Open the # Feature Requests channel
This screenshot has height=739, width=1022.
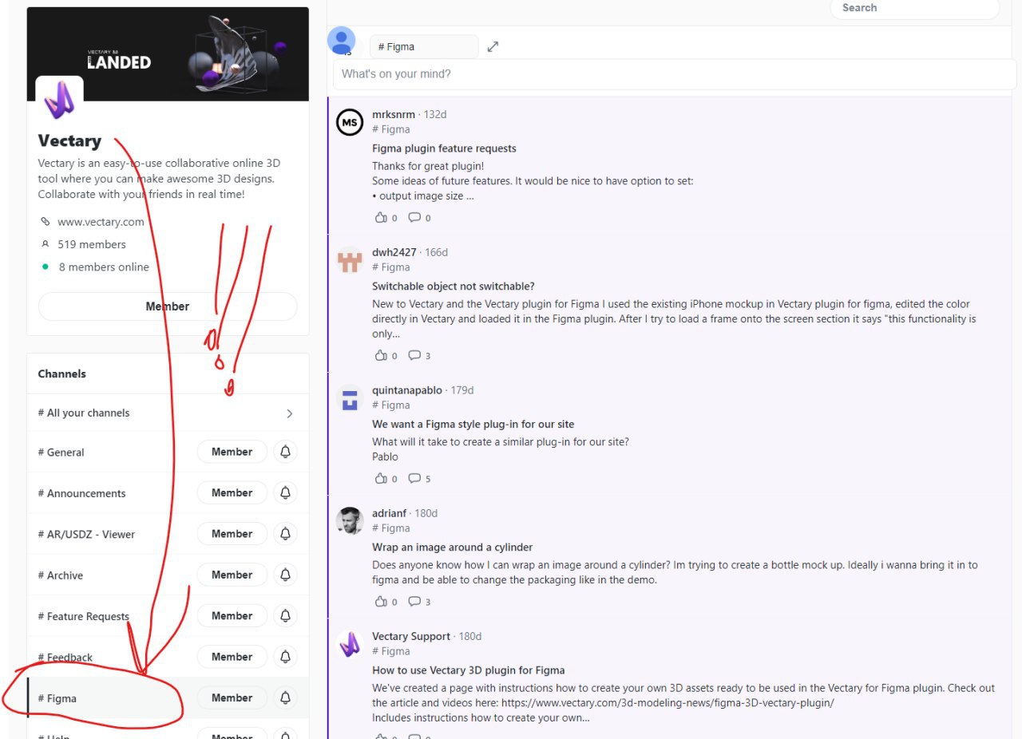point(83,616)
